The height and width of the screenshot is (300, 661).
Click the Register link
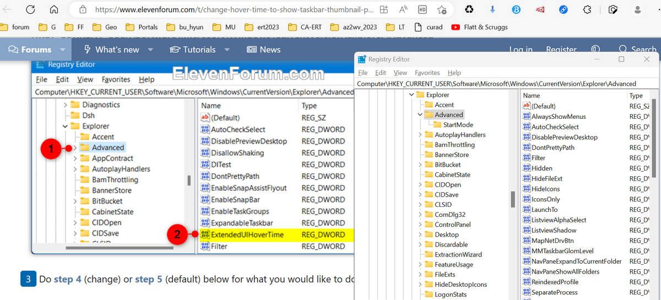pos(561,50)
